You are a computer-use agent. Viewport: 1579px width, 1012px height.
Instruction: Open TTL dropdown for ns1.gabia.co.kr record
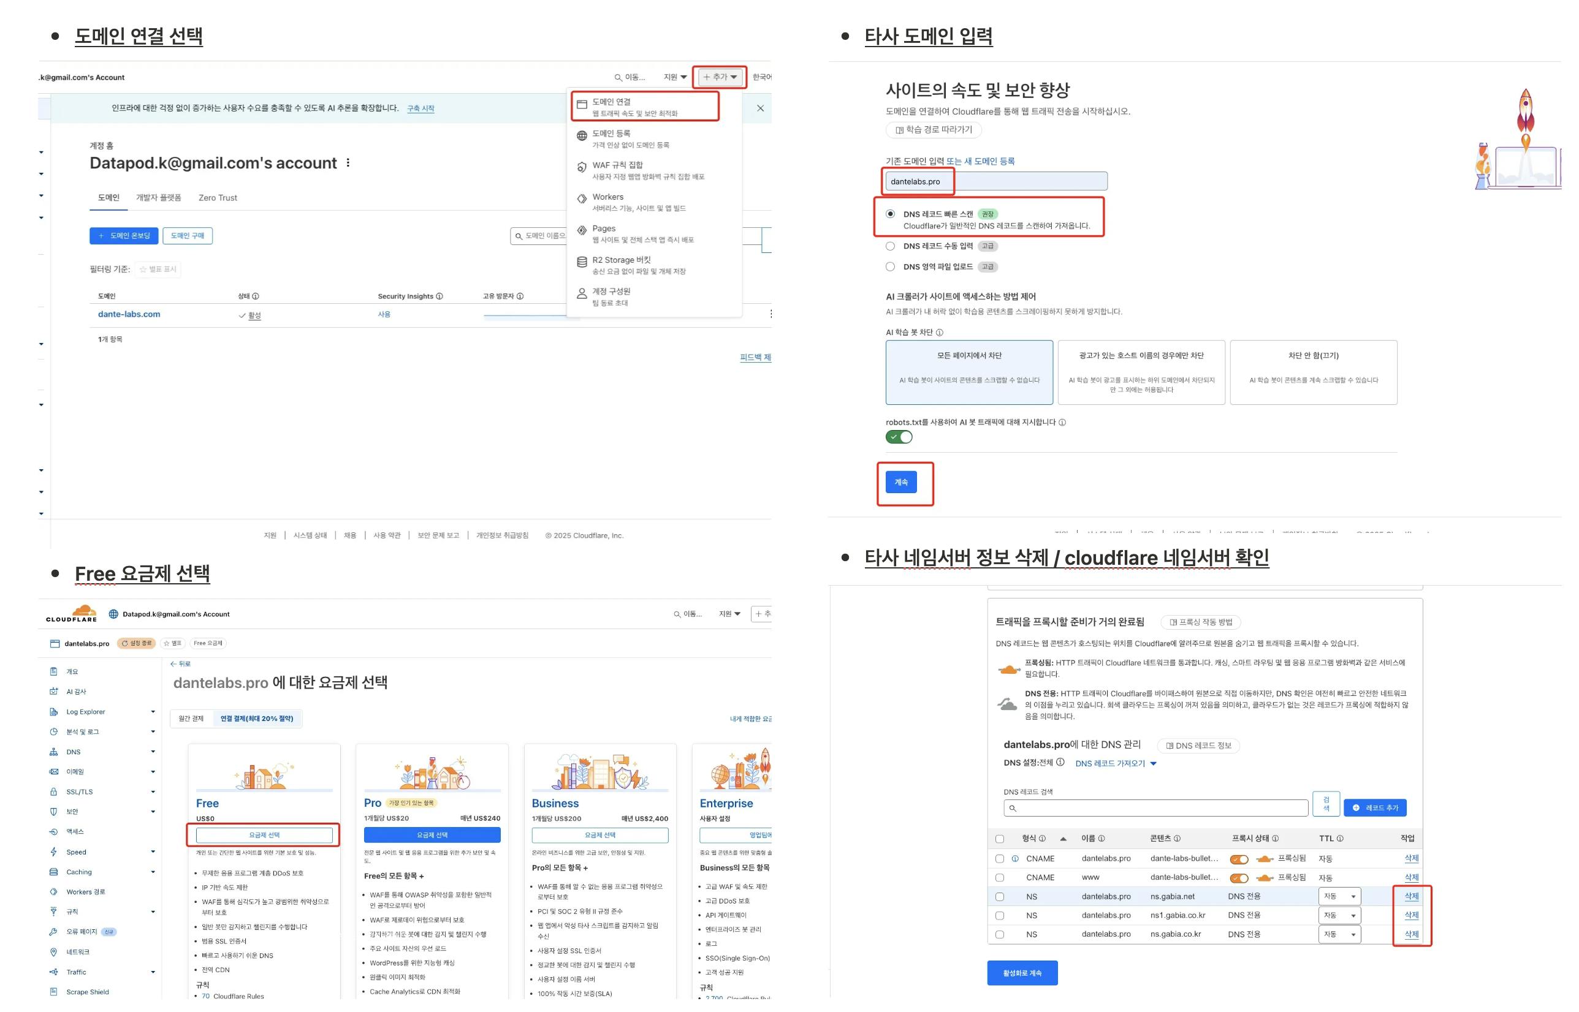1339,915
